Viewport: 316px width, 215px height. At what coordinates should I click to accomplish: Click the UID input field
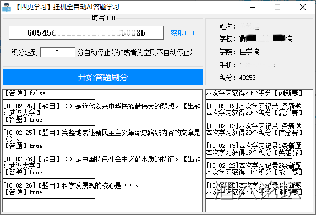point(86,32)
